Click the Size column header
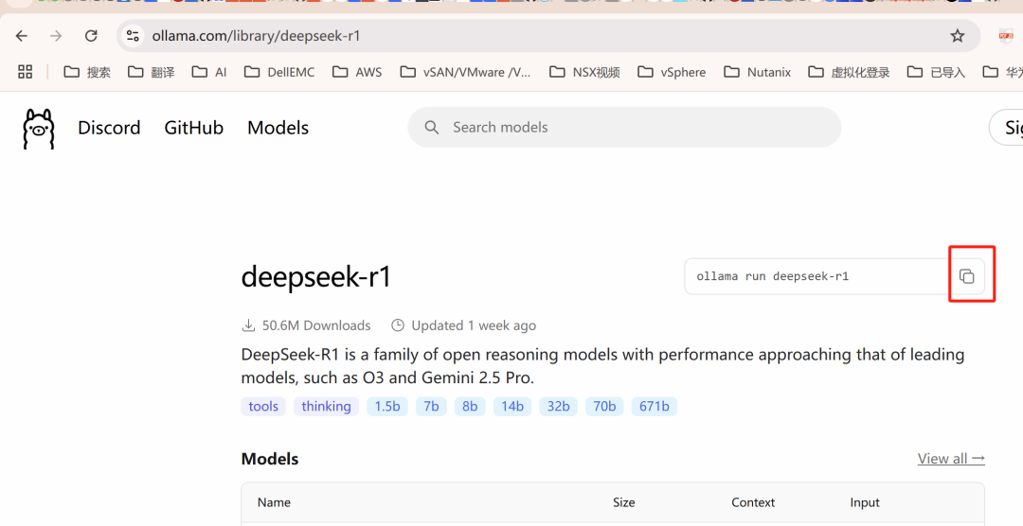This screenshot has height=526, width=1023. coord(623,502)
